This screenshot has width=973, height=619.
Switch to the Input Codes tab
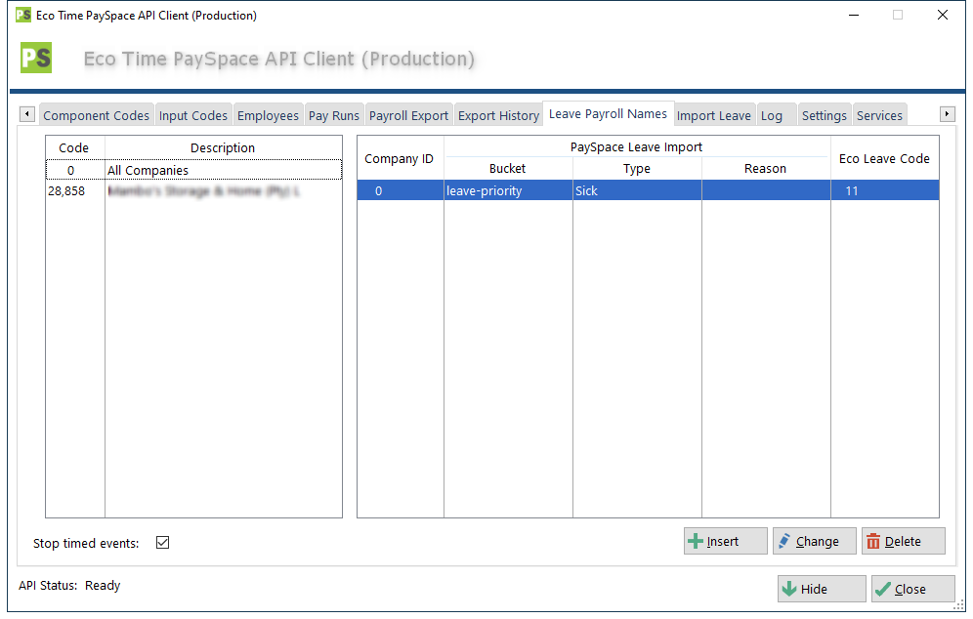tap(192, 115)
